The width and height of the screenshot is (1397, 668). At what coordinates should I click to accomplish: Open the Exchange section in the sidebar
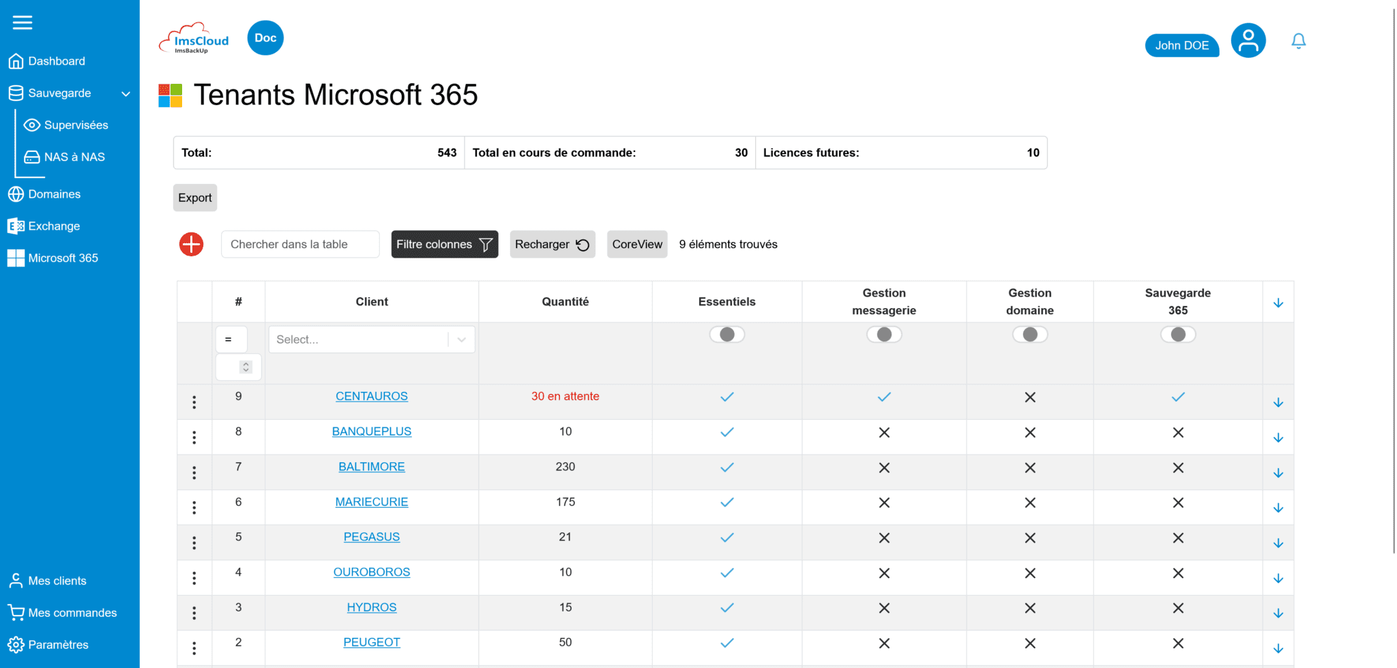pos(55,226)
